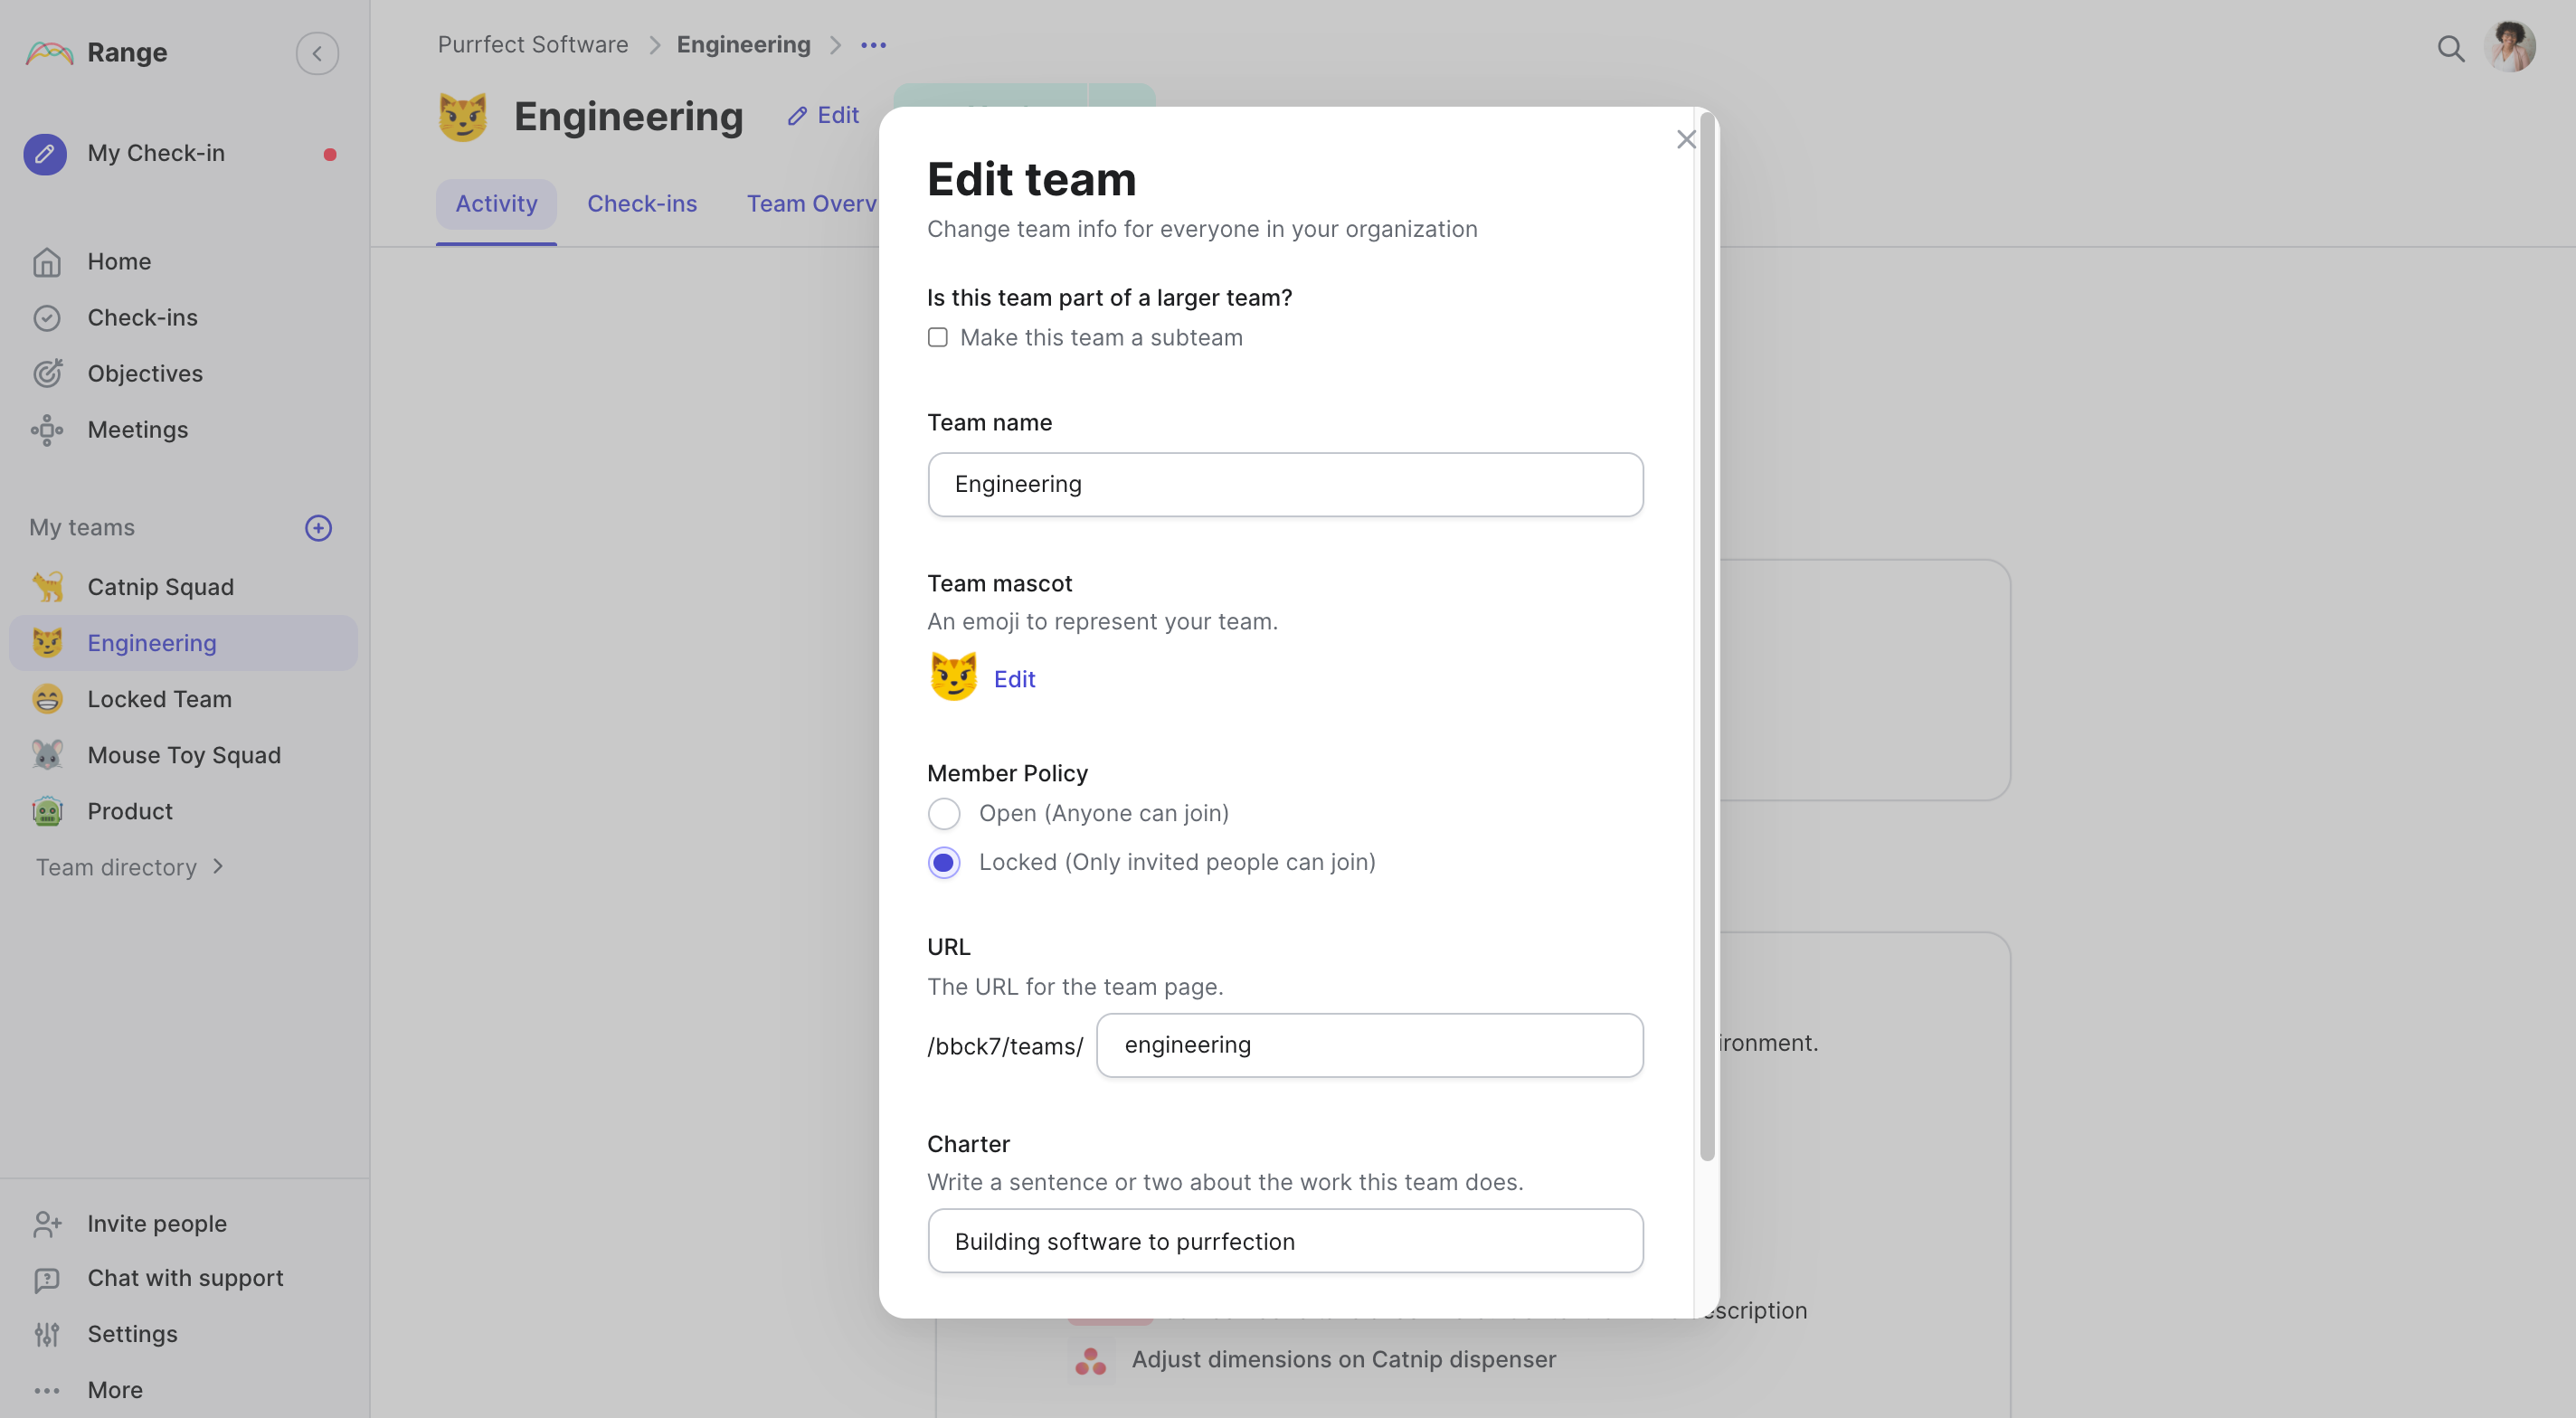The height and width of the screenshot is (1418, 2576).
Task: Select Locked (Only invited people) policy
Action: [943, 863]
